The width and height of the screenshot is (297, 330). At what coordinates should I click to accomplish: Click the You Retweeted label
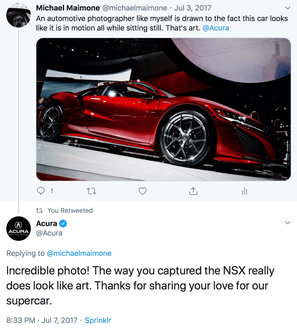pyautogui.click(x=70, y=210)
